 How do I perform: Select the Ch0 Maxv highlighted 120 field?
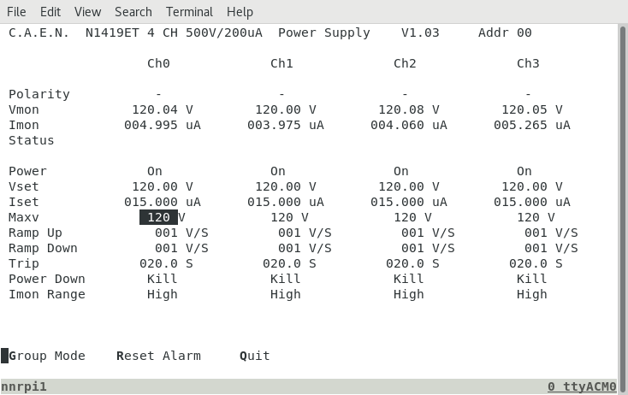[158, 217]
